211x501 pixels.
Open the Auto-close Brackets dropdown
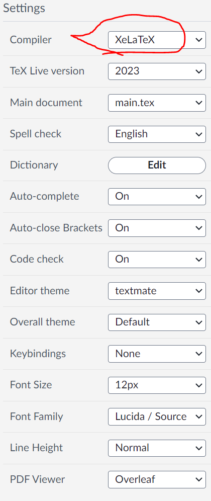click(x=157, y=228)
